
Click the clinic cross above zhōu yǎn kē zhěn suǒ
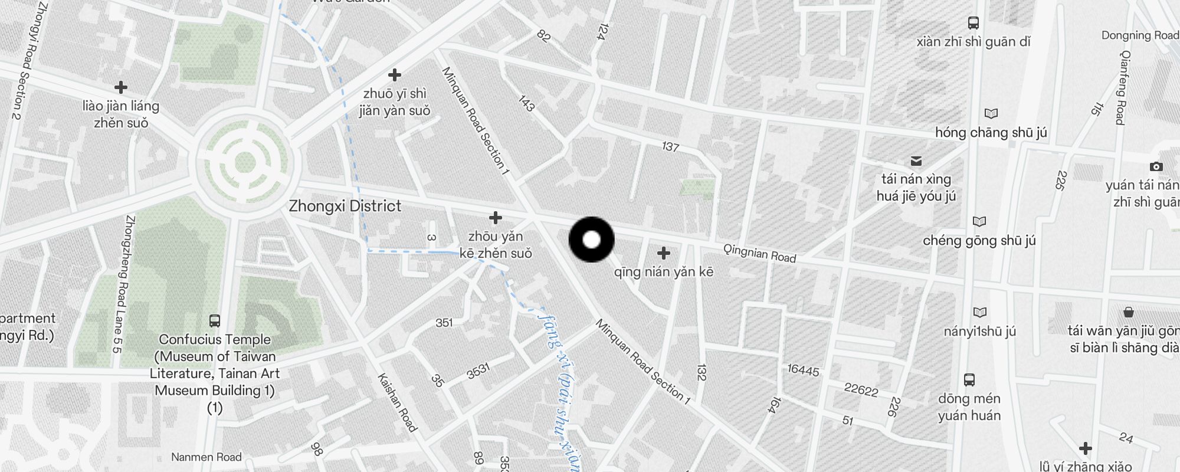(496, 218)
